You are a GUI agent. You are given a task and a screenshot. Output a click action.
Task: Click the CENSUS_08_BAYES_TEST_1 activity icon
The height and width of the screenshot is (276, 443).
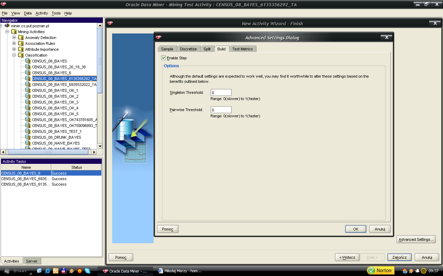coord(28,131)
